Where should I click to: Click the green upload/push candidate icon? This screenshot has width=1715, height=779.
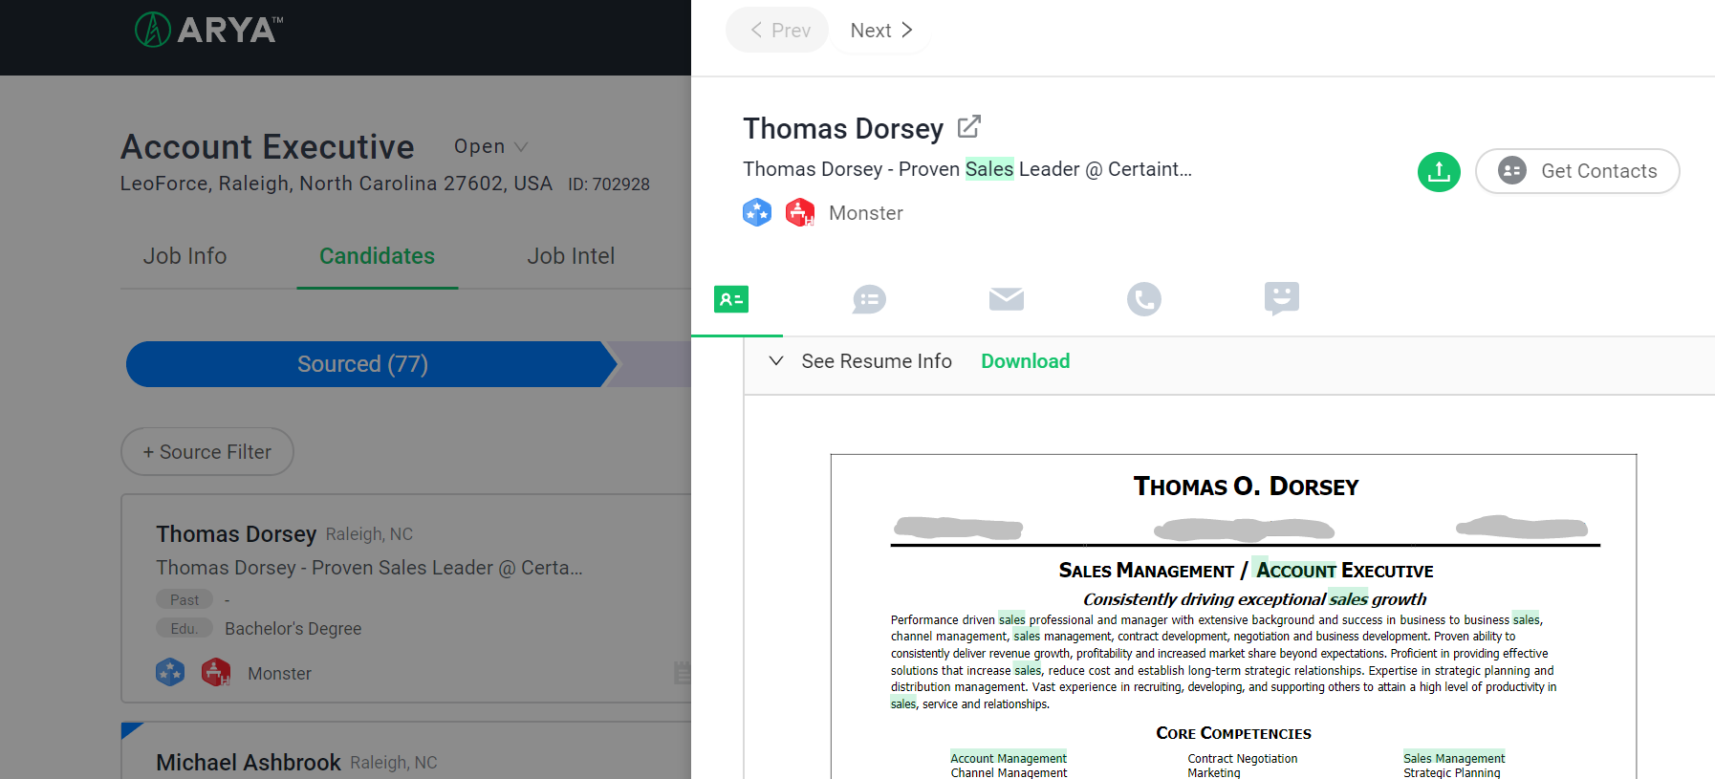point(1438,172)
